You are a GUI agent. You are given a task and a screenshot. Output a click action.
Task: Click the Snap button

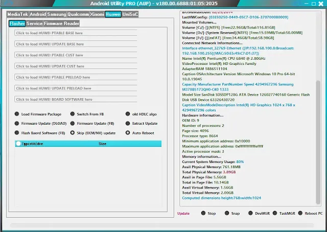pyautogui.click(x=232, y=213)
